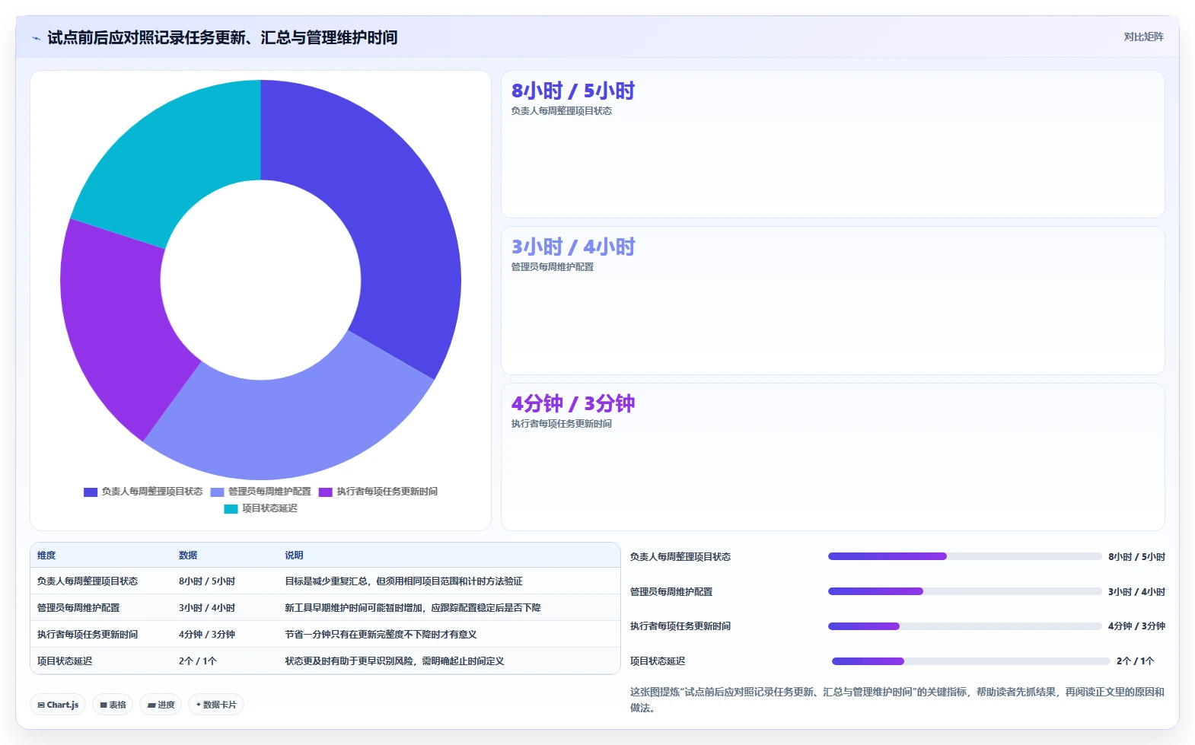1195x745 pixels.
Task: Click the summary paragraph below progress bars
Action: tap(897, 700)
